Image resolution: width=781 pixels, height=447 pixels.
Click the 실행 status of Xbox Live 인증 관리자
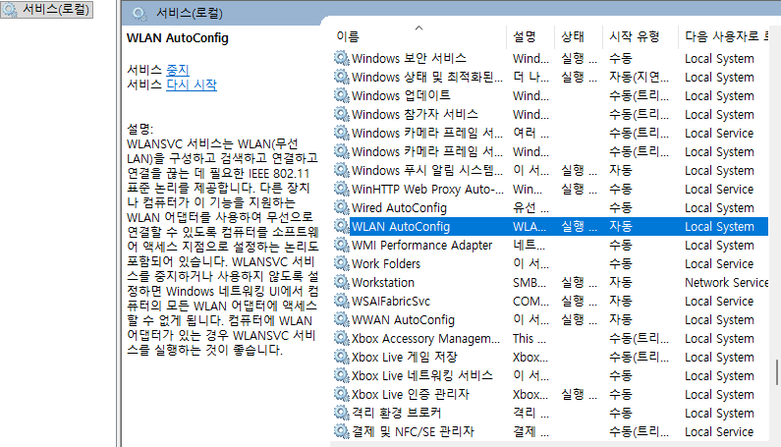[579, 395]
